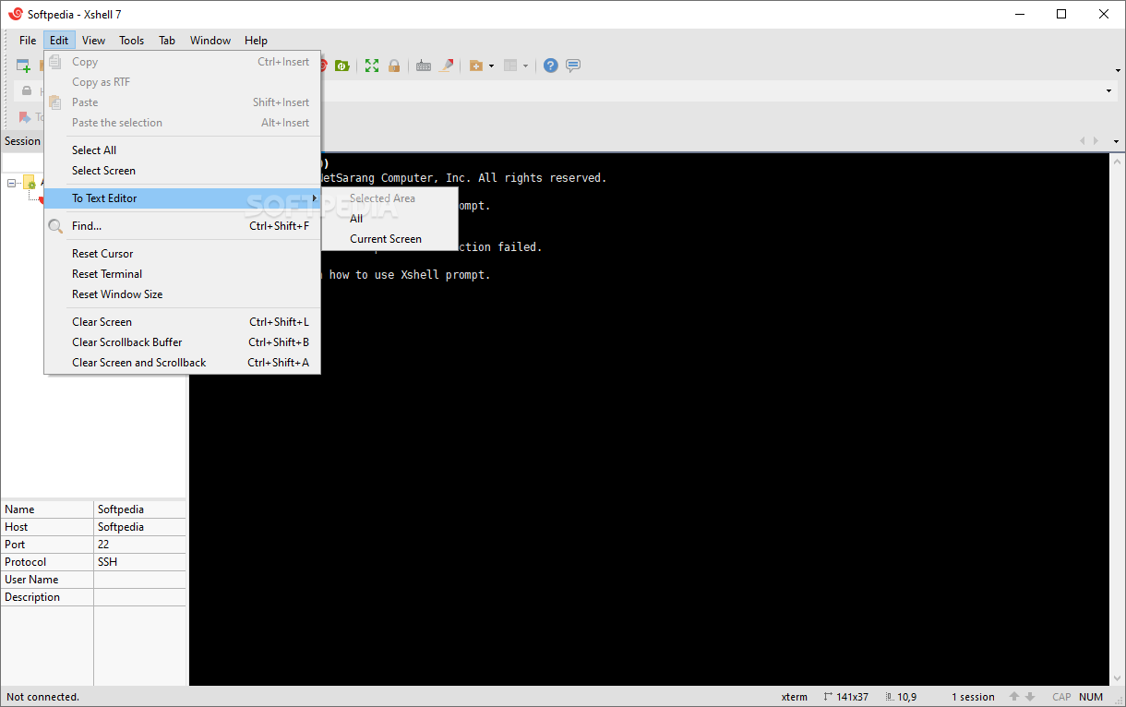The image size is (1126, 707).
Task: Click the tab scroll left arrow
Action: [x=1084, y=141]
